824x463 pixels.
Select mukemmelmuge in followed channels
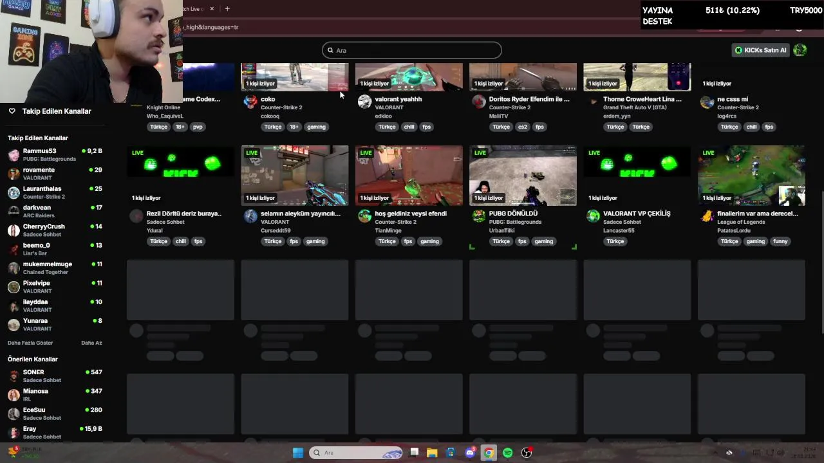click(55, 268)
